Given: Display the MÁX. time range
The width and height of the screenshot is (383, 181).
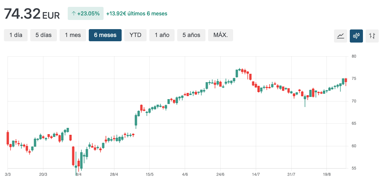Looking at the screenshot, I should point(220,35).
